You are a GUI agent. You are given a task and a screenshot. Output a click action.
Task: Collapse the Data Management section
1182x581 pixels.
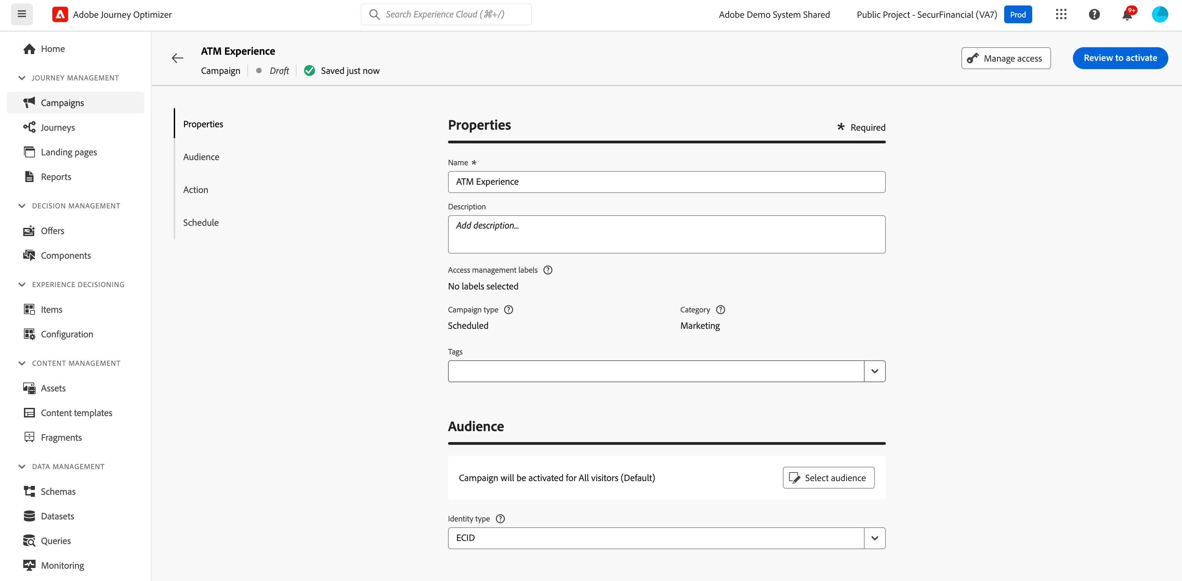coord(22,467)
